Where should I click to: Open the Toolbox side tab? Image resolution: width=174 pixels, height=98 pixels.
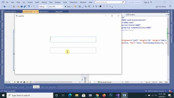[2, 25]
